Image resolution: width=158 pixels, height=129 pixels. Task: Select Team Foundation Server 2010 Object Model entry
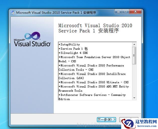point(94,59)
